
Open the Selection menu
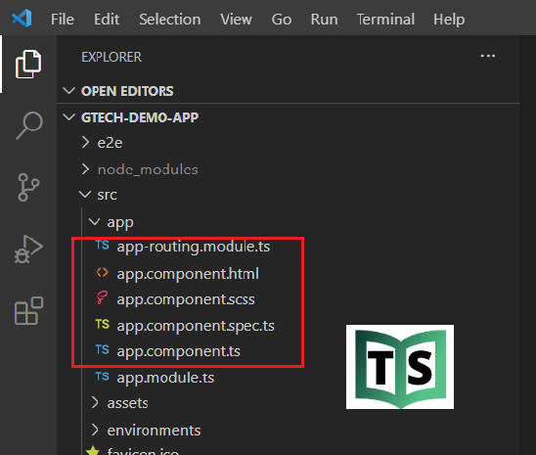(x=170, y=20)
